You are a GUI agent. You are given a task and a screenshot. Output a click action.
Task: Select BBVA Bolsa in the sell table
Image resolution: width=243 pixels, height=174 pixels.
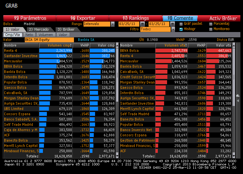click(x=176, y=51)
